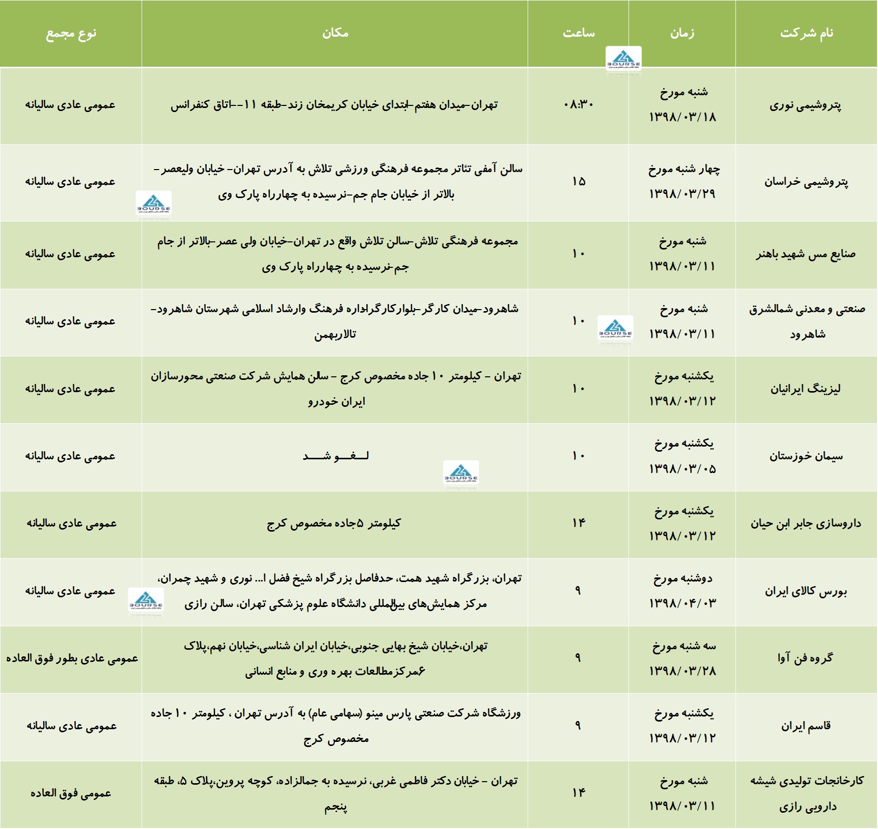Click 'عمومی عادی سالیانه' in سیمان خوزستان row
The image size is (878, 829).
(71, 456)
